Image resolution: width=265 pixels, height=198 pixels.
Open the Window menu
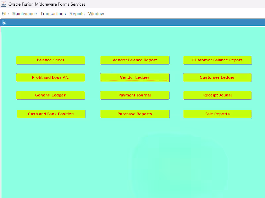click(96, 14)
